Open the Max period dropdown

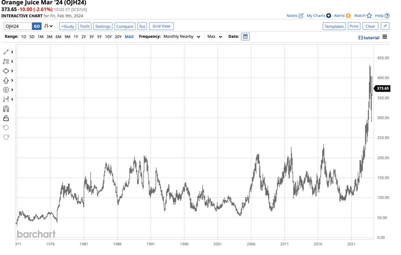215,37
